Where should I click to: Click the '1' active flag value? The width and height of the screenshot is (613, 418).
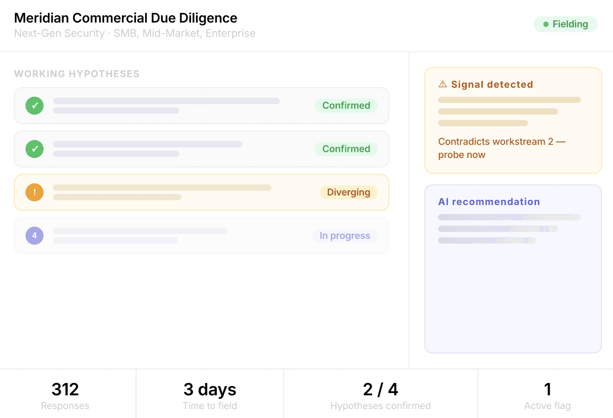point(548,389)
